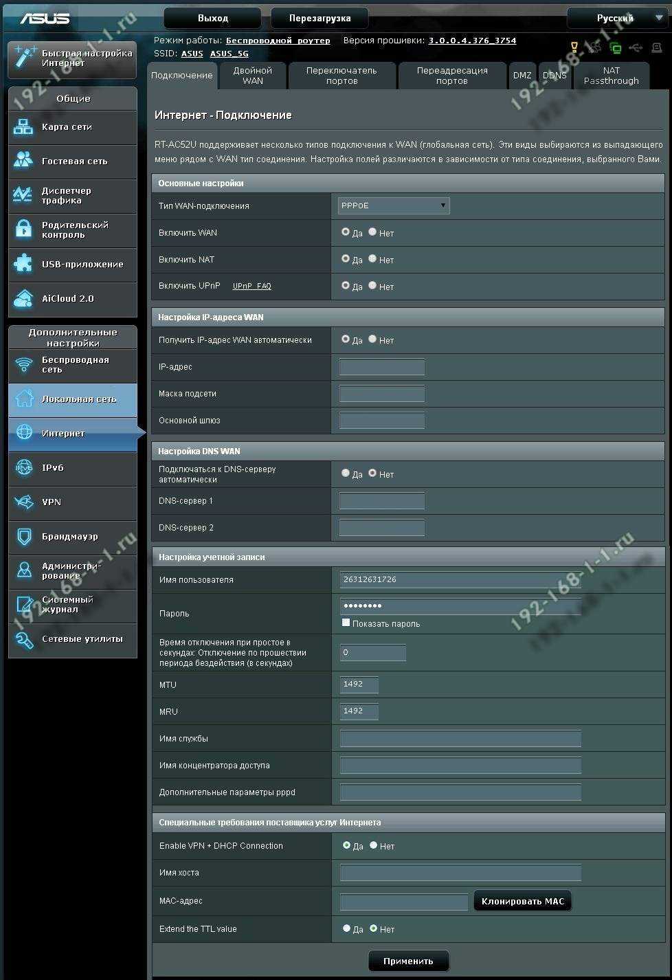Open the UPnP FAQ link
The image size is (672, 980).
point(251,287)
